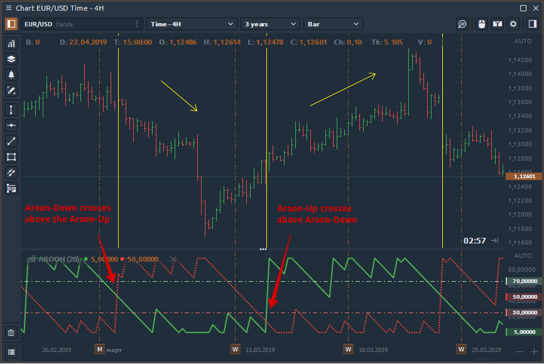Open the hamburger menu in title bar

[x=9, y=8]
